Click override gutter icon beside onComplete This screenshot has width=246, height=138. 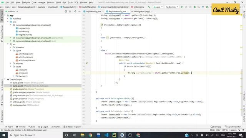coord(86,63)
